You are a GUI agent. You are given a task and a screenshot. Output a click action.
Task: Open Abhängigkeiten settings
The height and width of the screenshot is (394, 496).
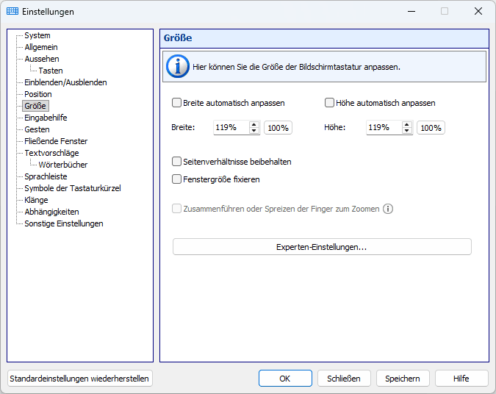51,212
